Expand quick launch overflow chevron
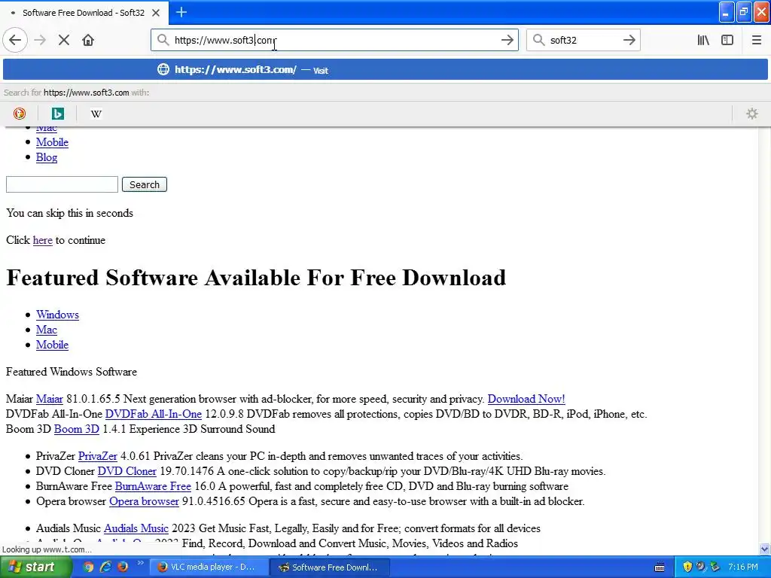 pyautogui.click(x=140, y=563)
